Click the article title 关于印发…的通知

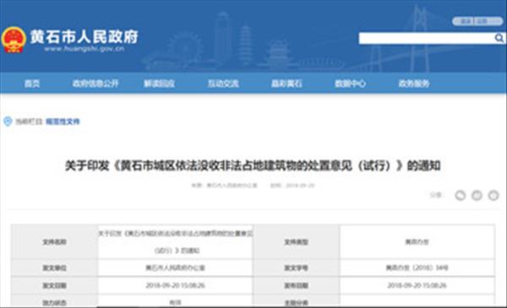pos(253,165)
